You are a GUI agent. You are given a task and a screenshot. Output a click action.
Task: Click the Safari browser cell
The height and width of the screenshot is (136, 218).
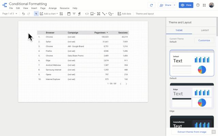(48, 41)
